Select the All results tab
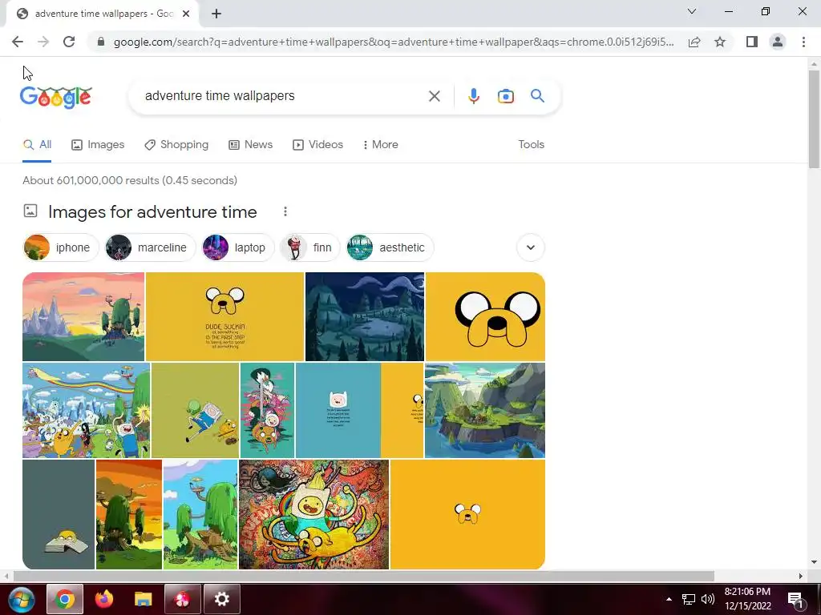The height and width of the screenshot is (615, 821). click(37, 145)
